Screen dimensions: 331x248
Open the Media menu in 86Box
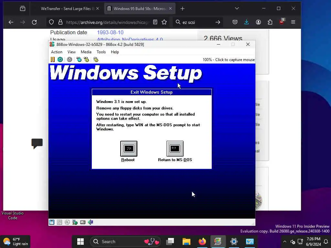point(86,52)
